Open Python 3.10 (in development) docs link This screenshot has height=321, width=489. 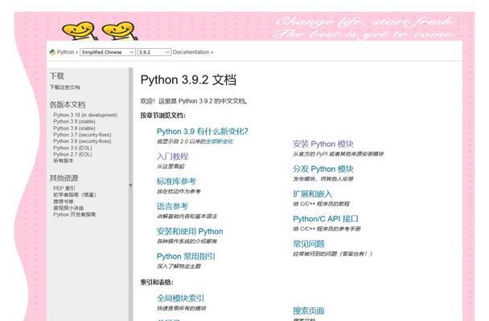[x=85, y=115]
